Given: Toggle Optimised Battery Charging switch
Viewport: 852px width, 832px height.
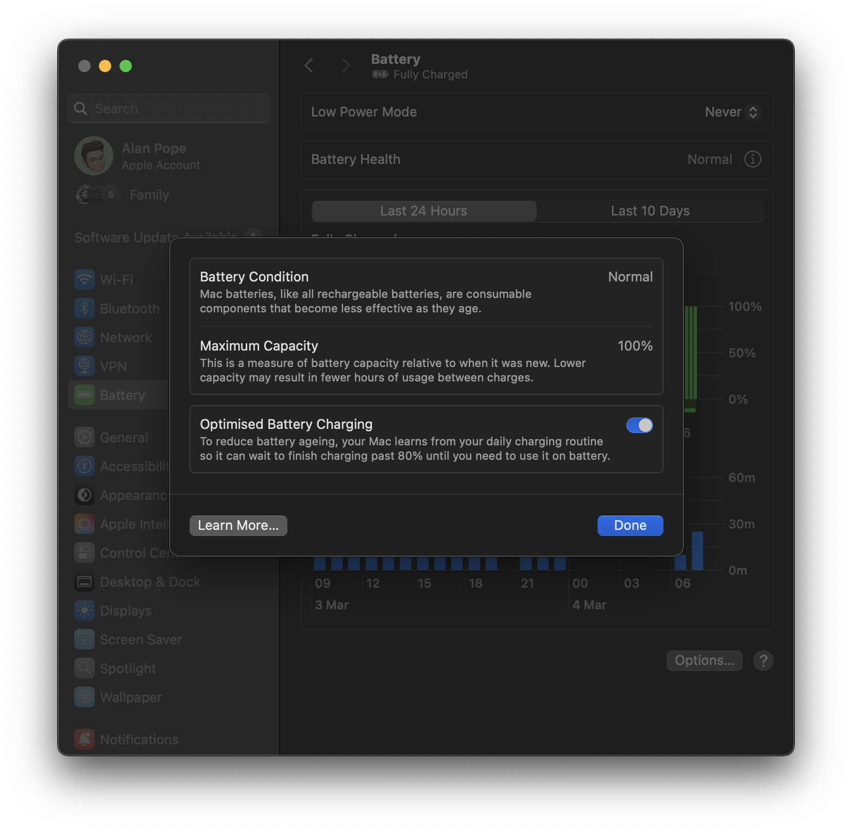Looking at the screenshot, I should click(639, 425).
